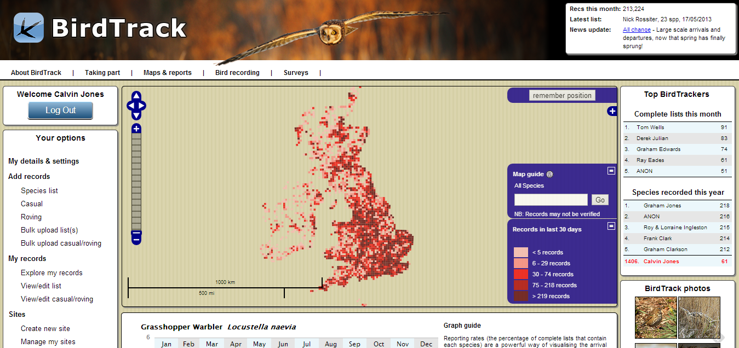Expand the layer switcher plus icon on map

pos(612,112)
